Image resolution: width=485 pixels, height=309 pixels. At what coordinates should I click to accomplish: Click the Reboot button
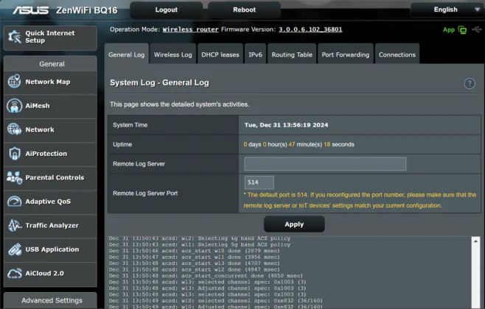click(245, 10)
